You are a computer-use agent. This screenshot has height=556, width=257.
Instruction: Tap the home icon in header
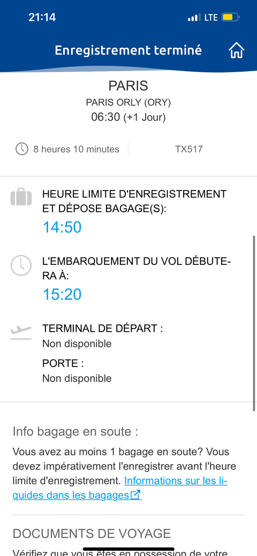(x=237, y=50)
